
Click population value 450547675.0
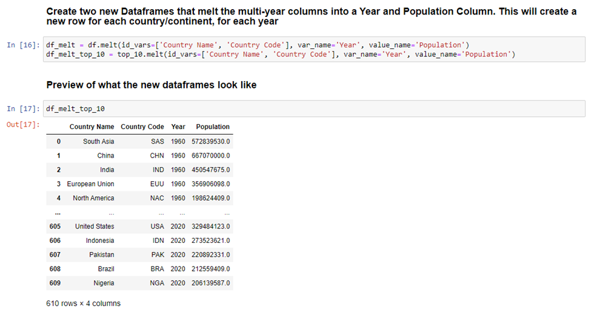[211, 170]
